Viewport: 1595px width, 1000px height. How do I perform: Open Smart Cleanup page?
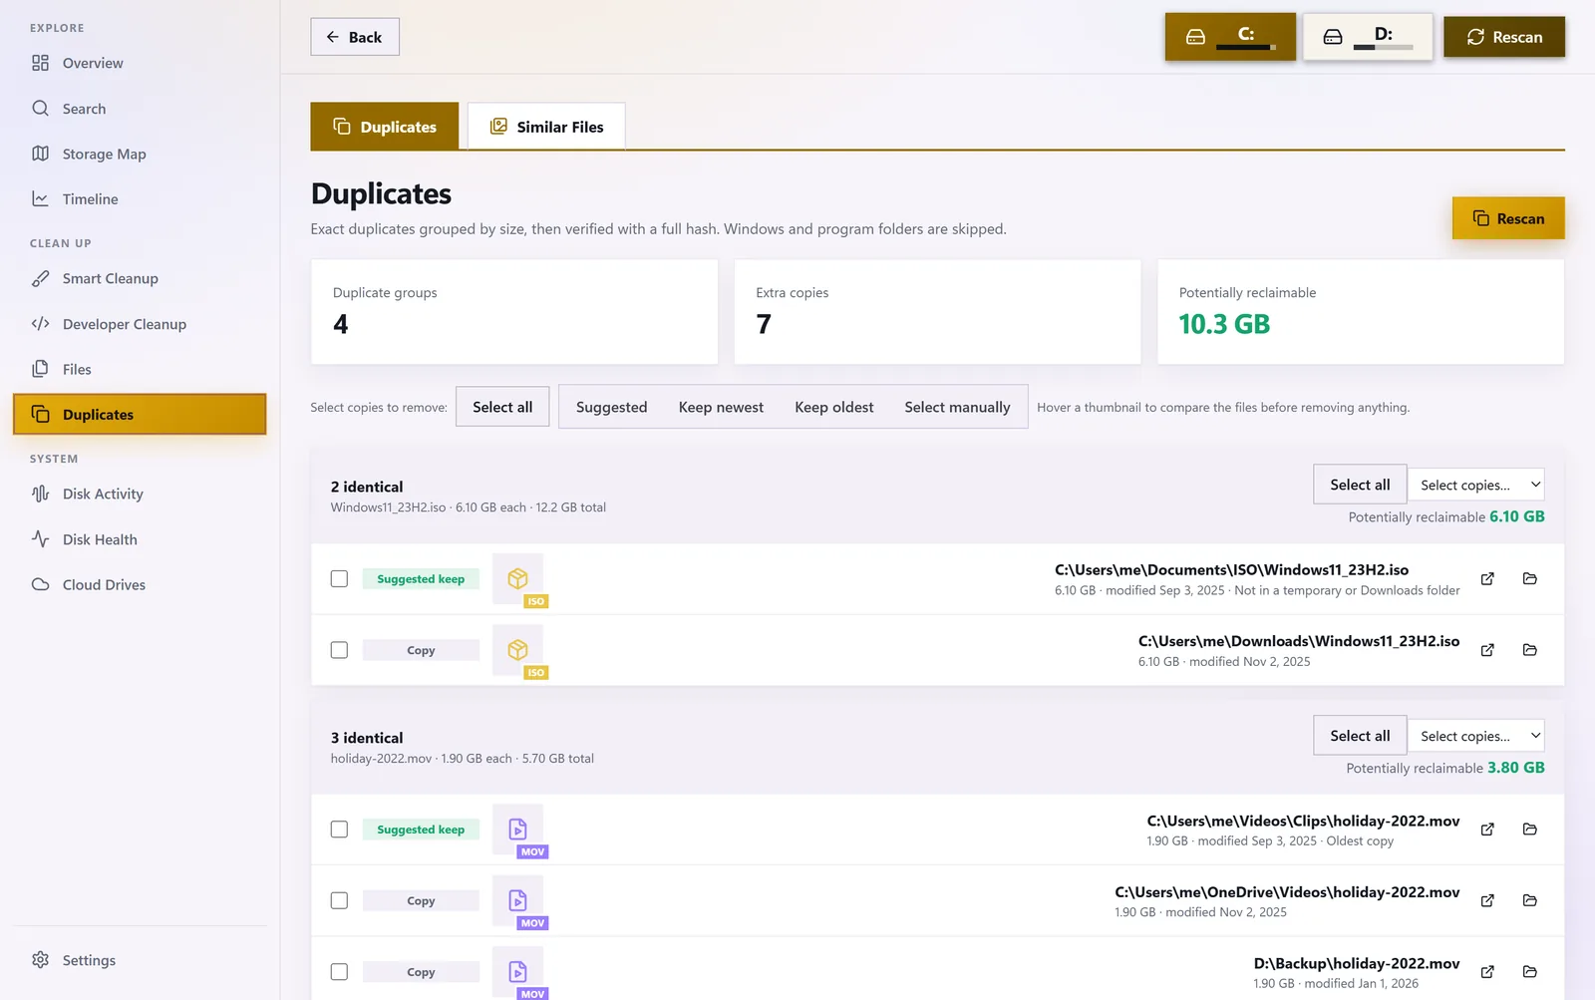pyautogui.click(x=140, y=278)
